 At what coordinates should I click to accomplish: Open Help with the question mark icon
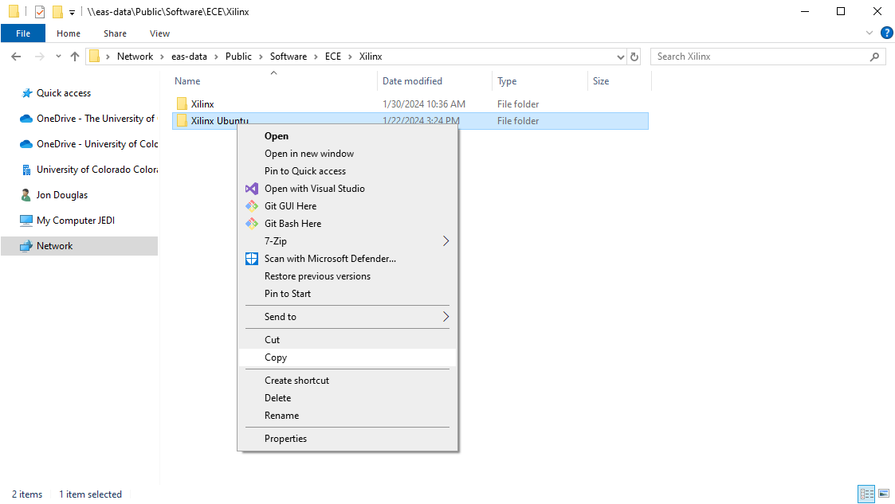tap(886, 33)
